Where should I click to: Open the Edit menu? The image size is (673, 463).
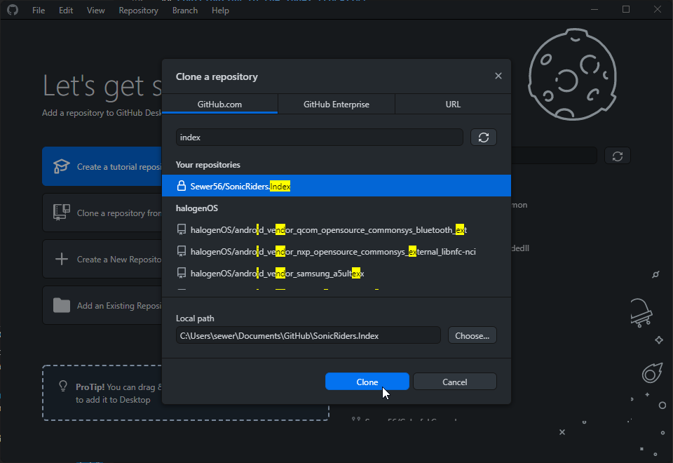66,11
